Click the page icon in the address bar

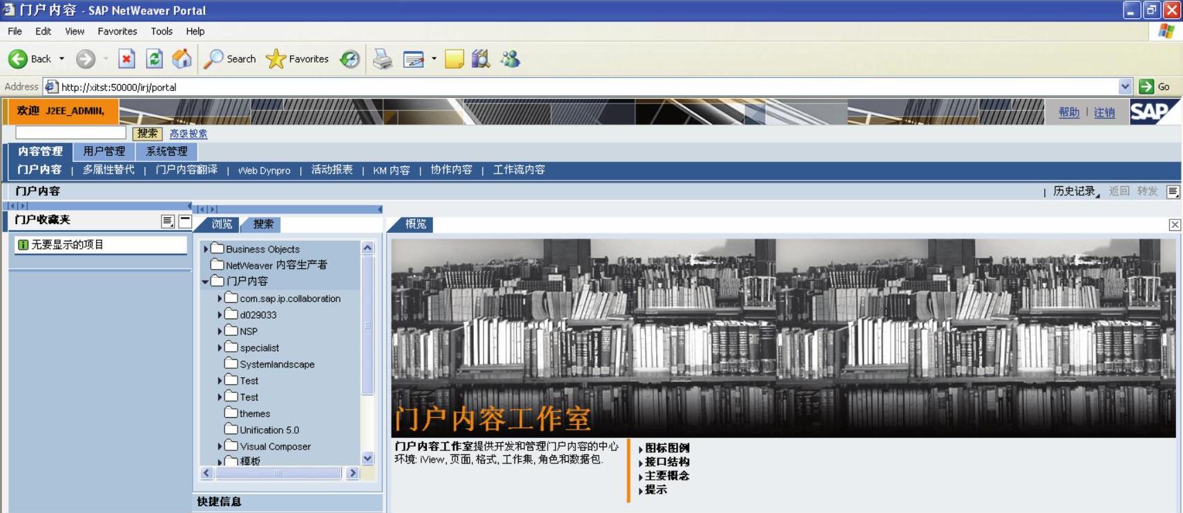[x=51, y=87]
